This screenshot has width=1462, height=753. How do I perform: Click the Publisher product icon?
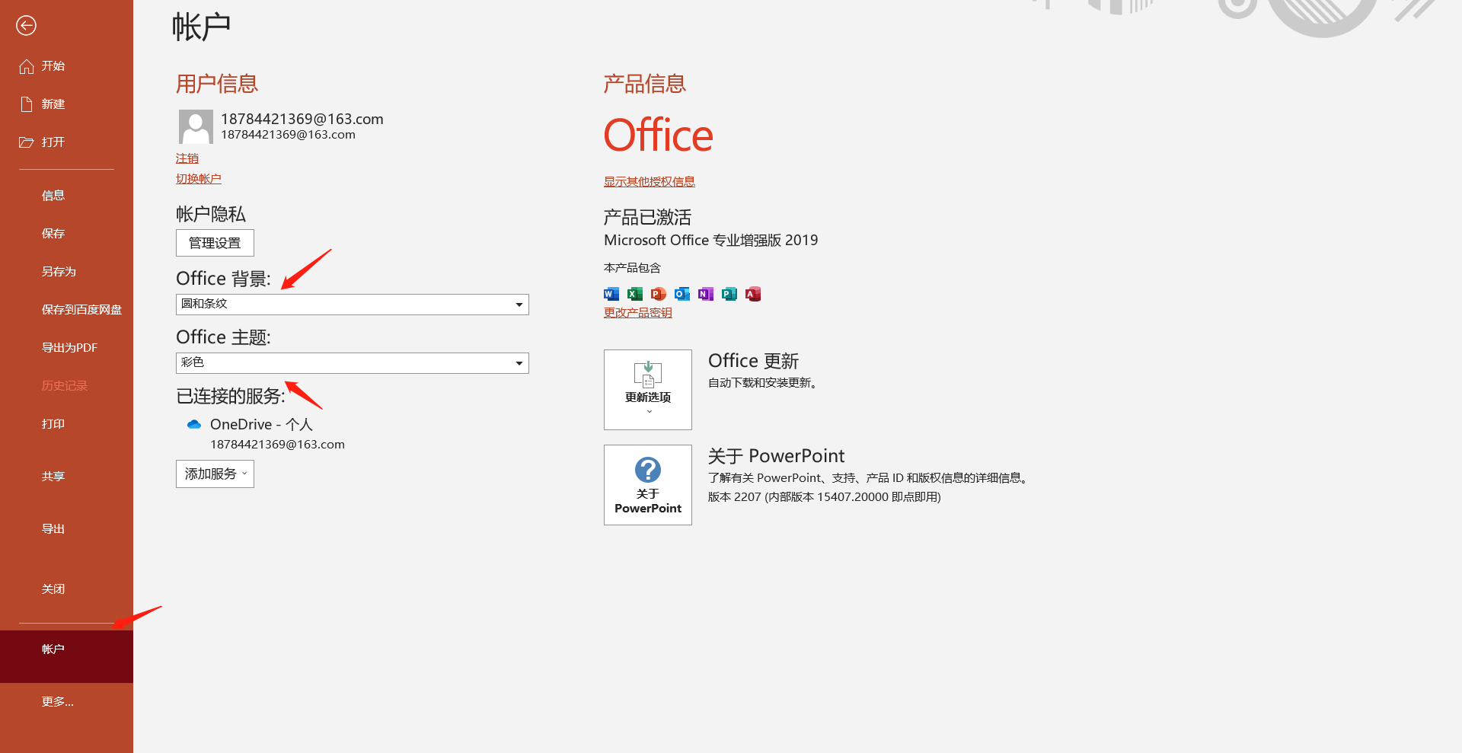729,295
